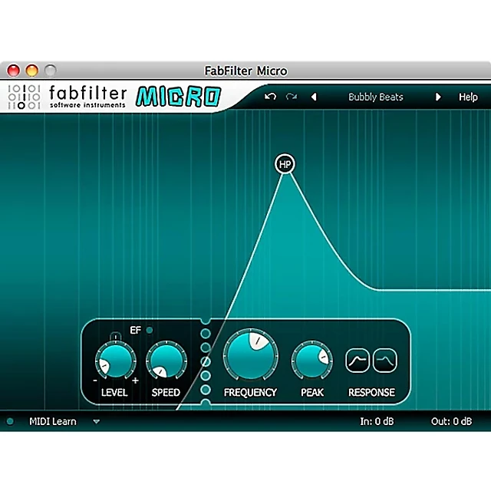Click the Out: 0 dB readout
Image resolution: width=491 pixels, height=491 pixels.
[x=451, y=421]
